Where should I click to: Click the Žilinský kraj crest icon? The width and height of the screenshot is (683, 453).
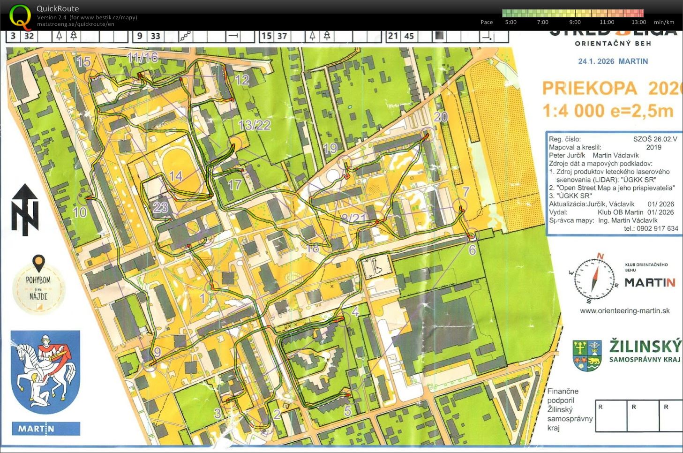pos(587,355)
